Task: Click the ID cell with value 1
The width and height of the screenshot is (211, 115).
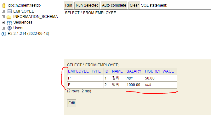Action: pos(107,78)
